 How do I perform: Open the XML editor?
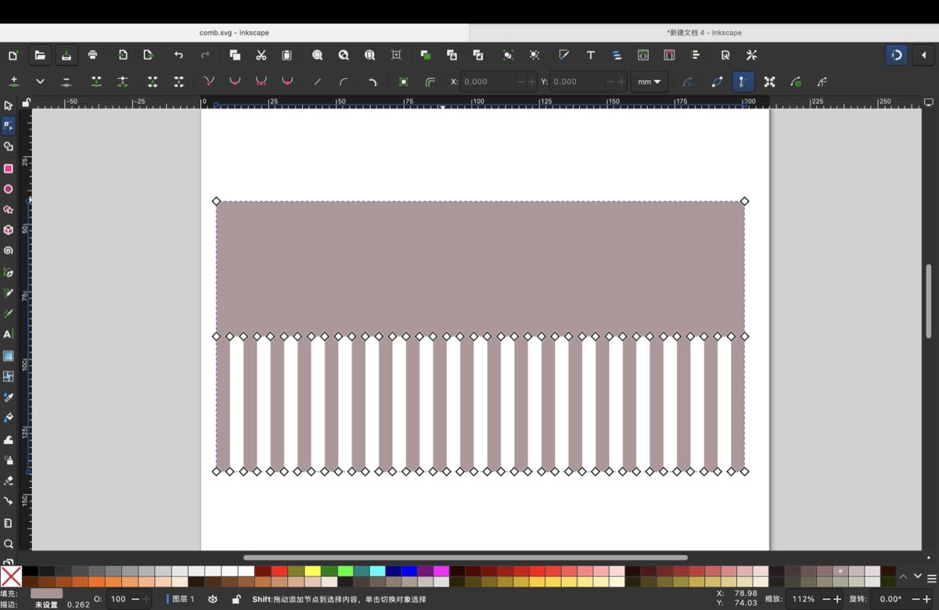click(643, 55)
